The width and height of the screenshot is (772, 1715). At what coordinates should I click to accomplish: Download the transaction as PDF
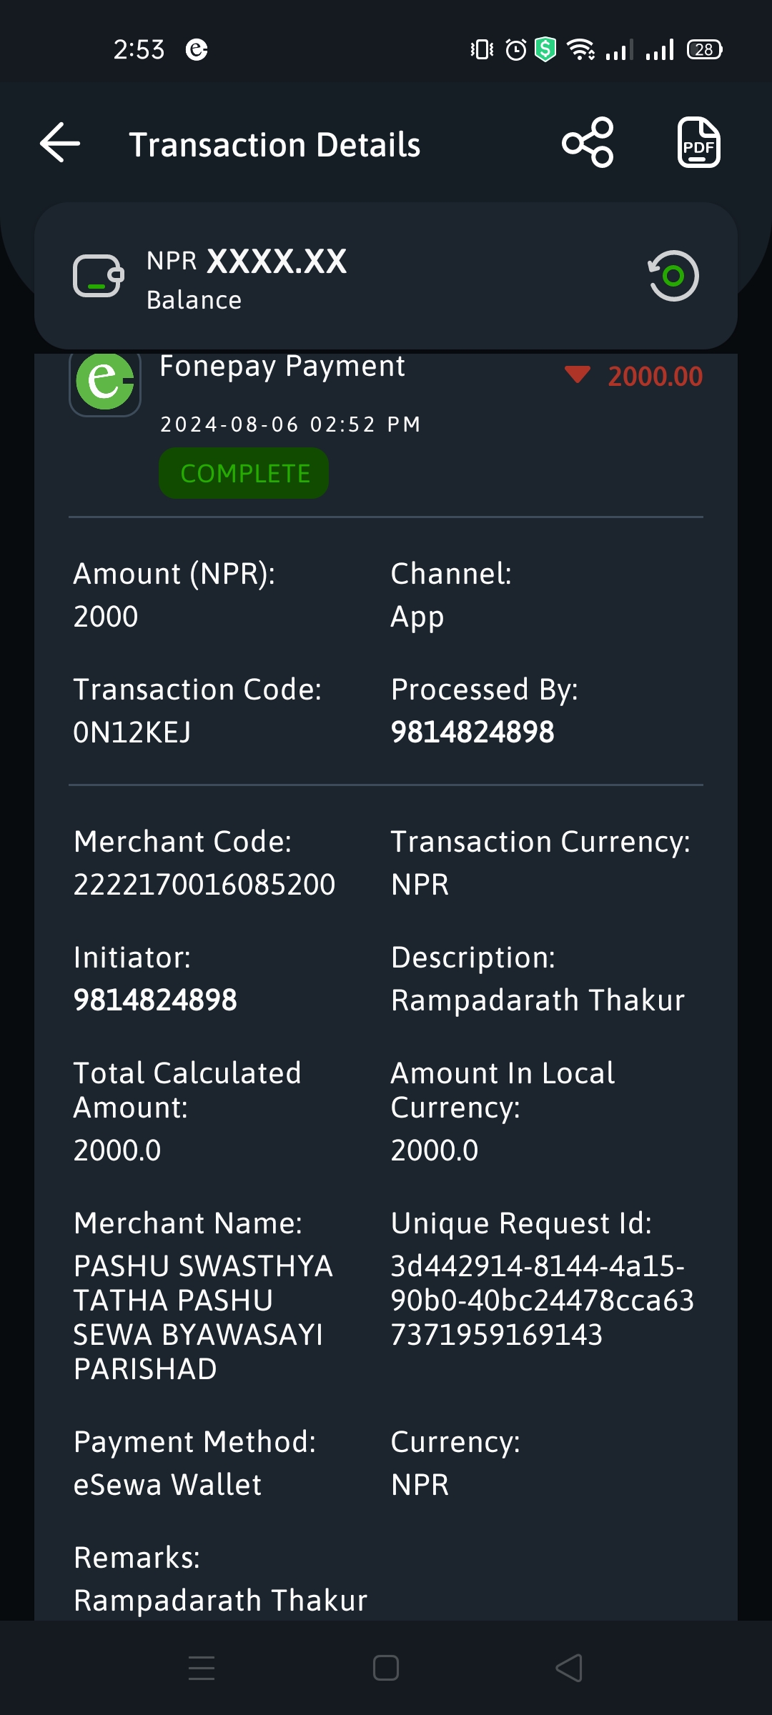click(698, 143)
